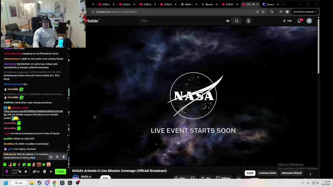Mute the audio-playing YouTube tab
The width and height of the screenshot is (333, 187).
click(253, 4)
